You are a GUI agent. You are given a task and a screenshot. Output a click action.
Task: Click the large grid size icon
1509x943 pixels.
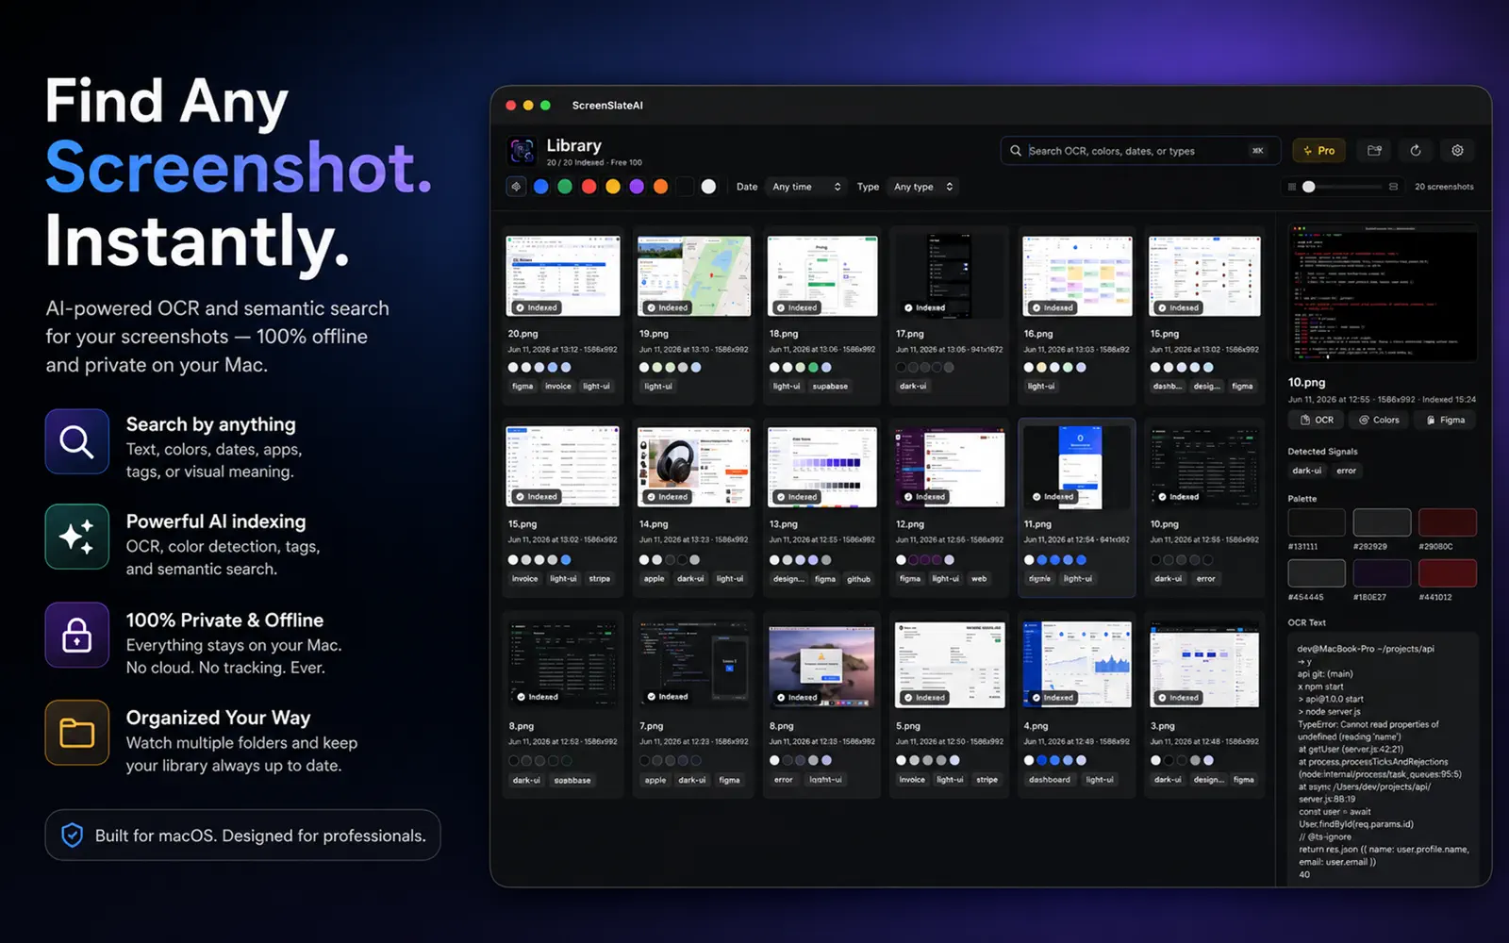point(1393,187)
